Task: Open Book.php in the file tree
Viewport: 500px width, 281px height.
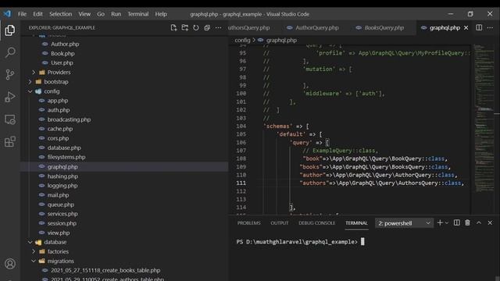Action: 62,54
